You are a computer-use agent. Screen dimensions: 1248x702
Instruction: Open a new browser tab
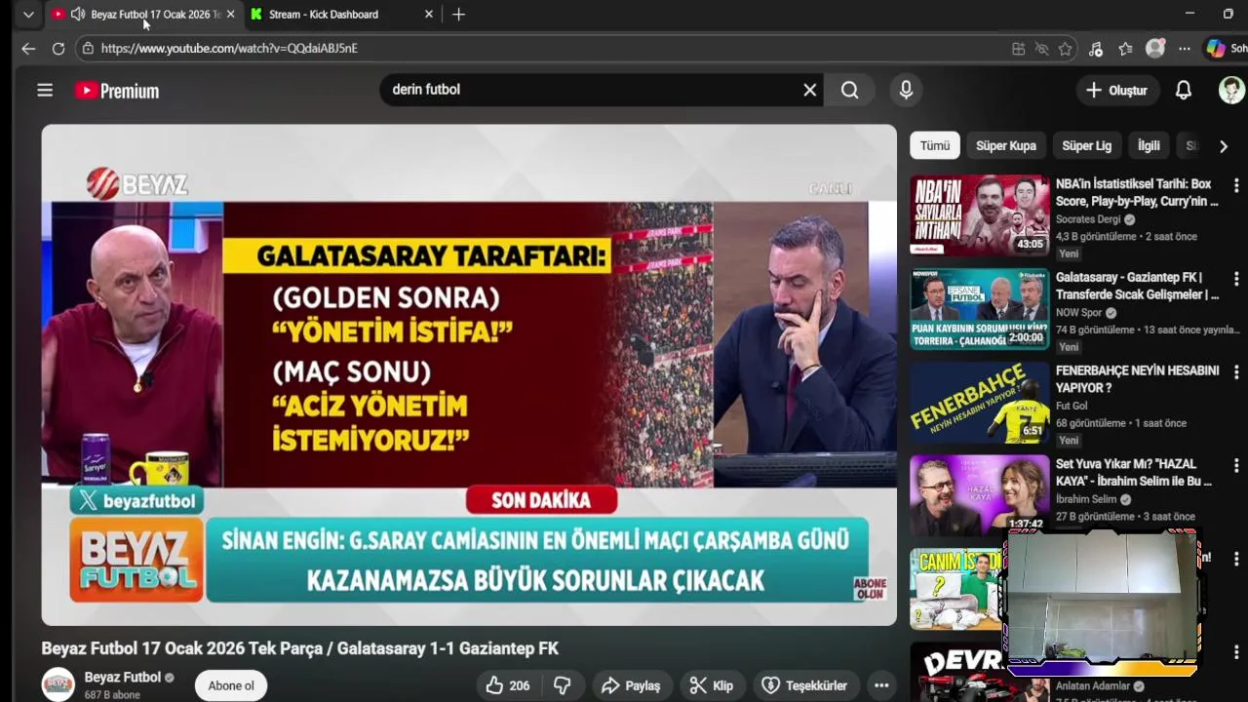click(x=458, y=15)
